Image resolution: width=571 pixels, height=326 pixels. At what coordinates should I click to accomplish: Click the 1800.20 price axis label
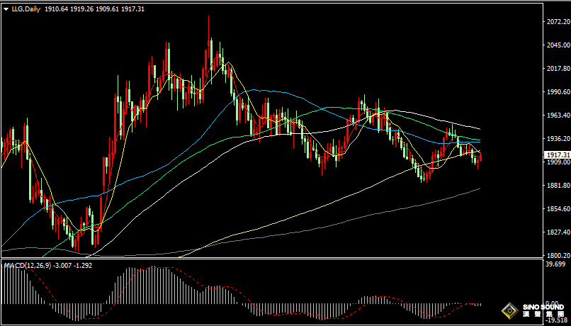(x=558, y=256)
